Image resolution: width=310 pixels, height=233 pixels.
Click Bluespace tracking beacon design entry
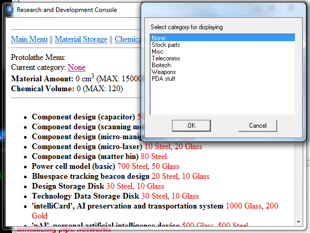click(91, 176)
